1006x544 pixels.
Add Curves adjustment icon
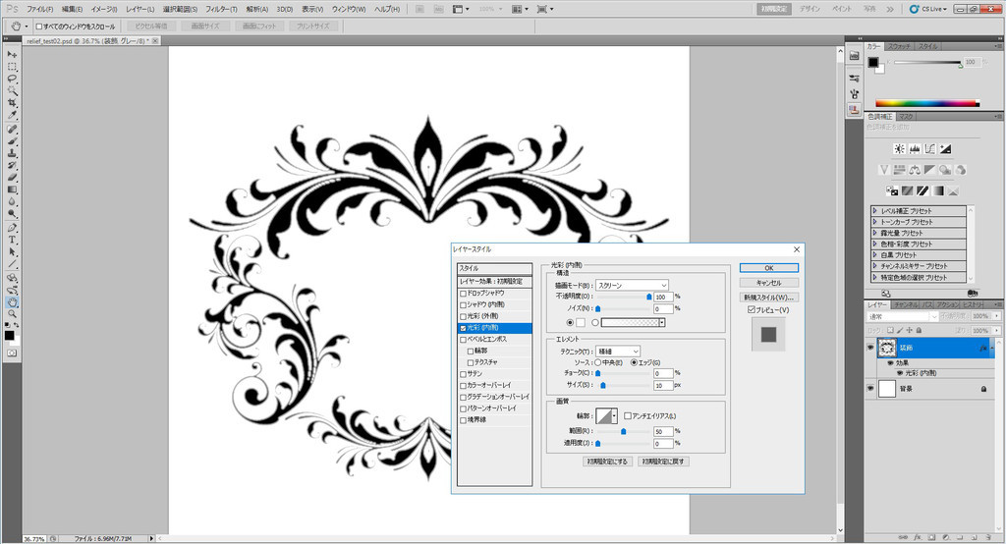[930, 149]
